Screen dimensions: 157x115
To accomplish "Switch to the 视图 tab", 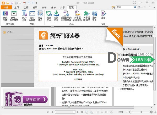I will (x=35, y=7).
